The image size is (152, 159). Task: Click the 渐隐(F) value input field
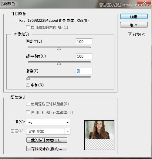[84, 71]
